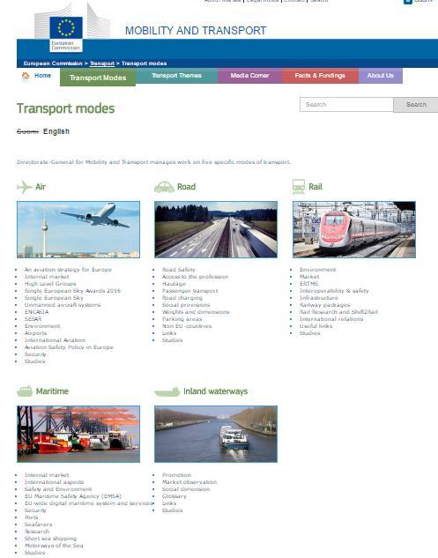This screenshot has width=438, height=558.
Task: Open the About Us tab
Action: pos(381,76)
